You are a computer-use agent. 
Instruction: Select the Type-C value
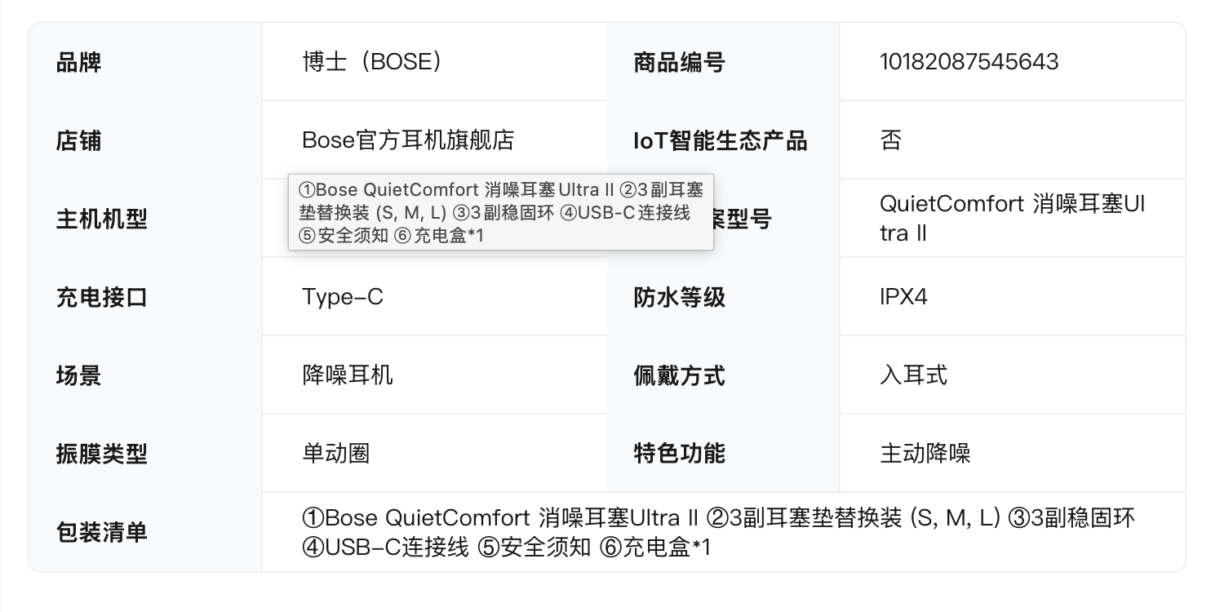tap(343, 297)
